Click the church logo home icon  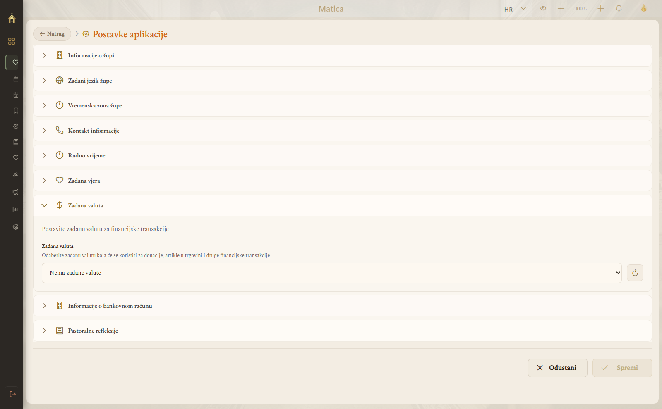pyautogui.click(x=12, y=18)
